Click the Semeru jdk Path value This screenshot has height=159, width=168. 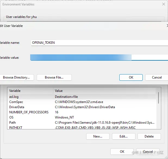tap(105, 123)
